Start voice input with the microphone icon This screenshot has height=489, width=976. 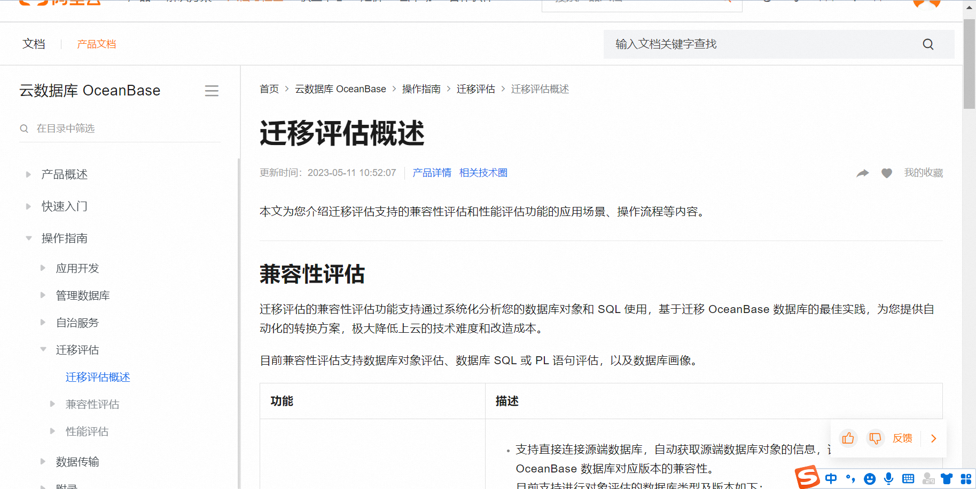pos(888,478)
